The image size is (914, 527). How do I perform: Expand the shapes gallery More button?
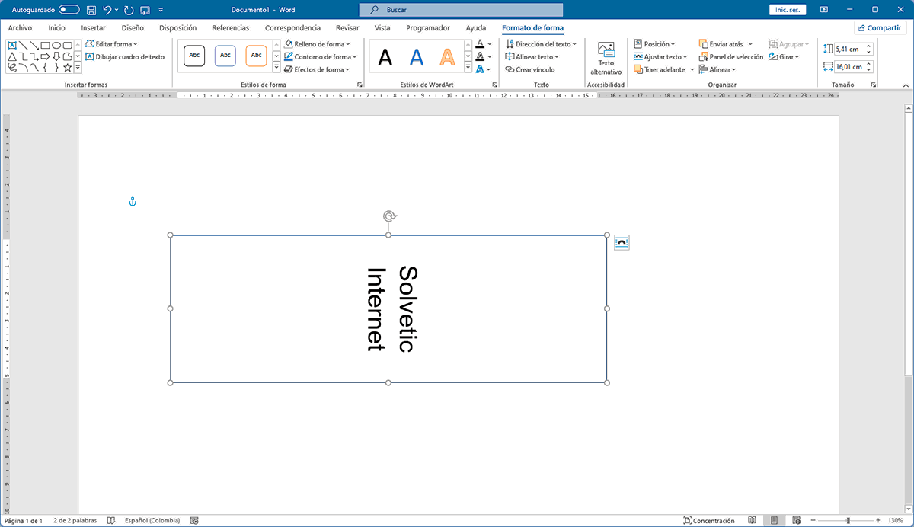(78, 68)
